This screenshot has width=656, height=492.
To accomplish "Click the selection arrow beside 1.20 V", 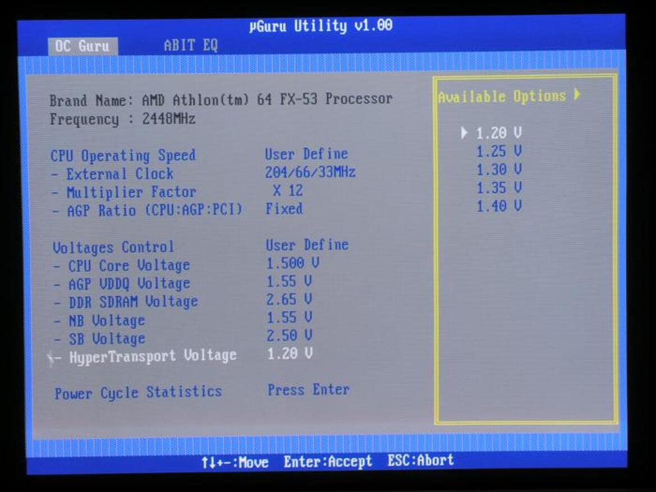I will 464,132.
